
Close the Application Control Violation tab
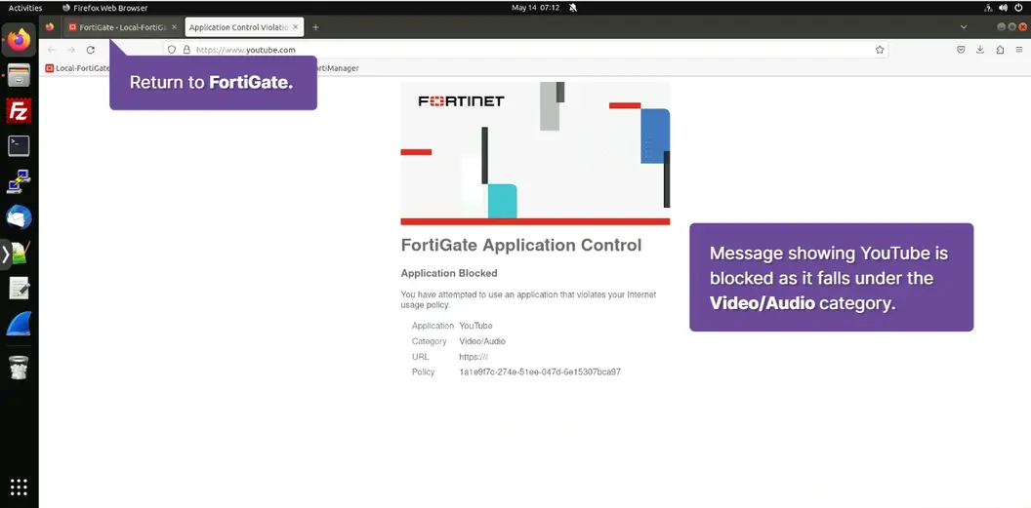296,27
